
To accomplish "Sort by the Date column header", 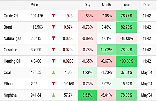I will pos(147,5).
